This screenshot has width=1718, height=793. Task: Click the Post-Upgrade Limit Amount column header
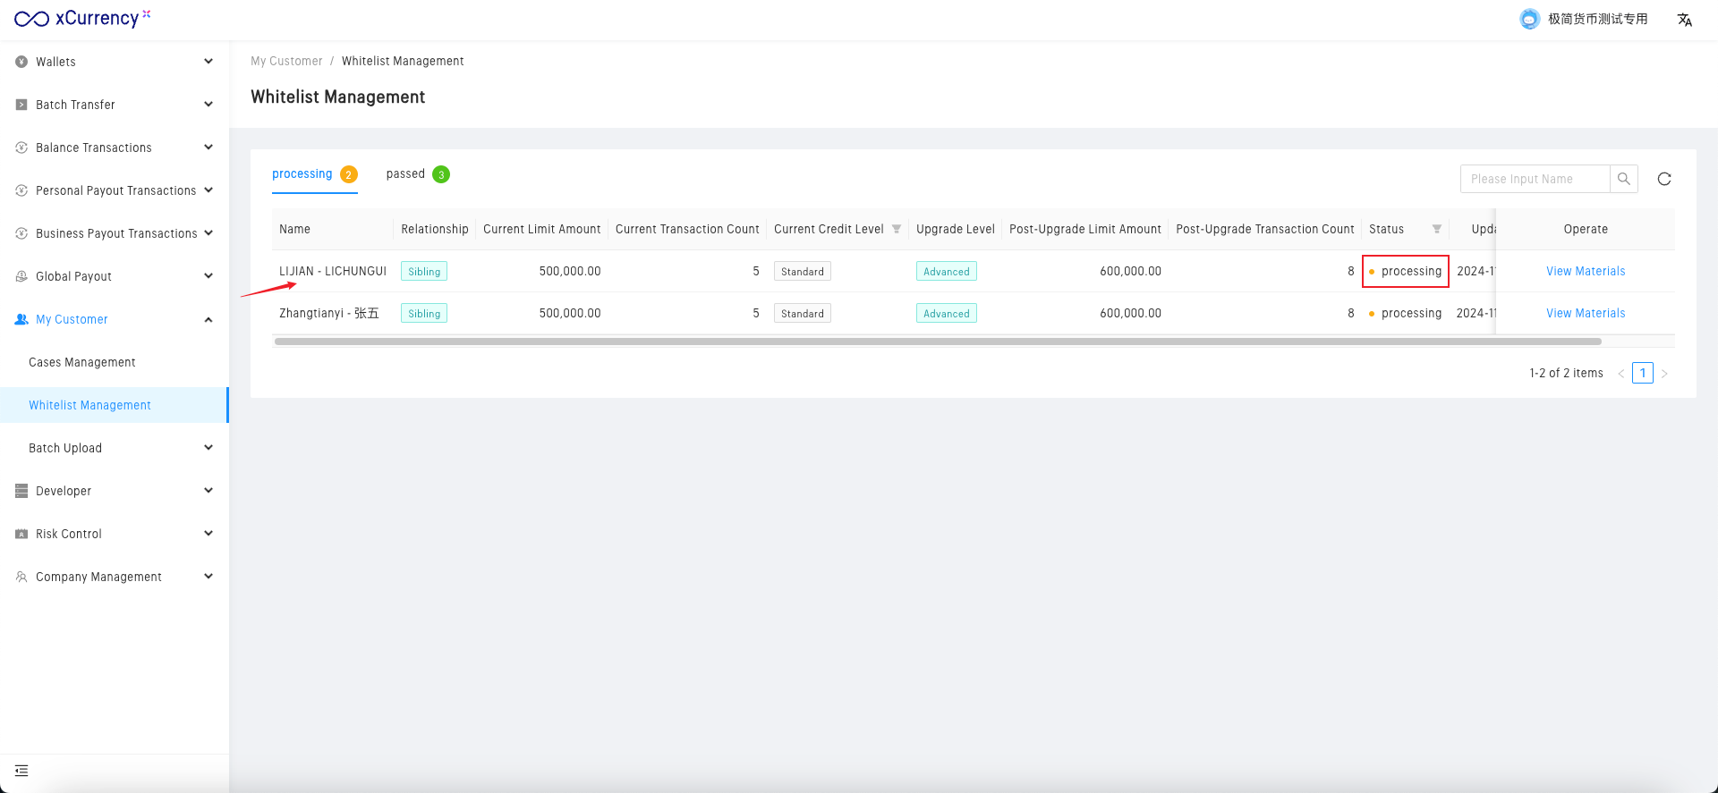(x=1085, y=229)
